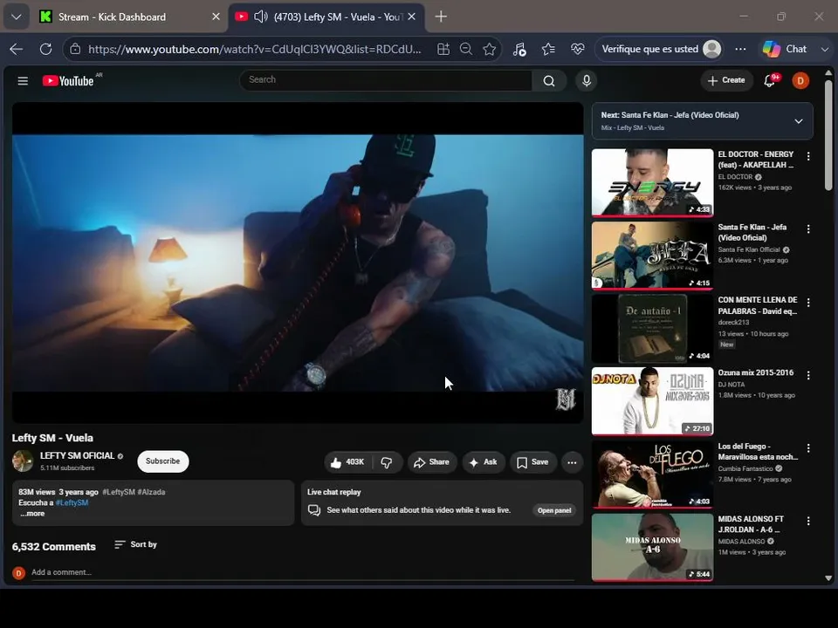The height and width of the screenshot is (628, 838).
Task: Open the Santa Fe Klan Jefa thumbnail
Action: [652, 256]
